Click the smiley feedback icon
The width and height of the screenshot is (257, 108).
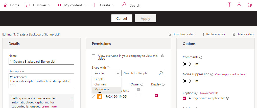tap(250, 5)
